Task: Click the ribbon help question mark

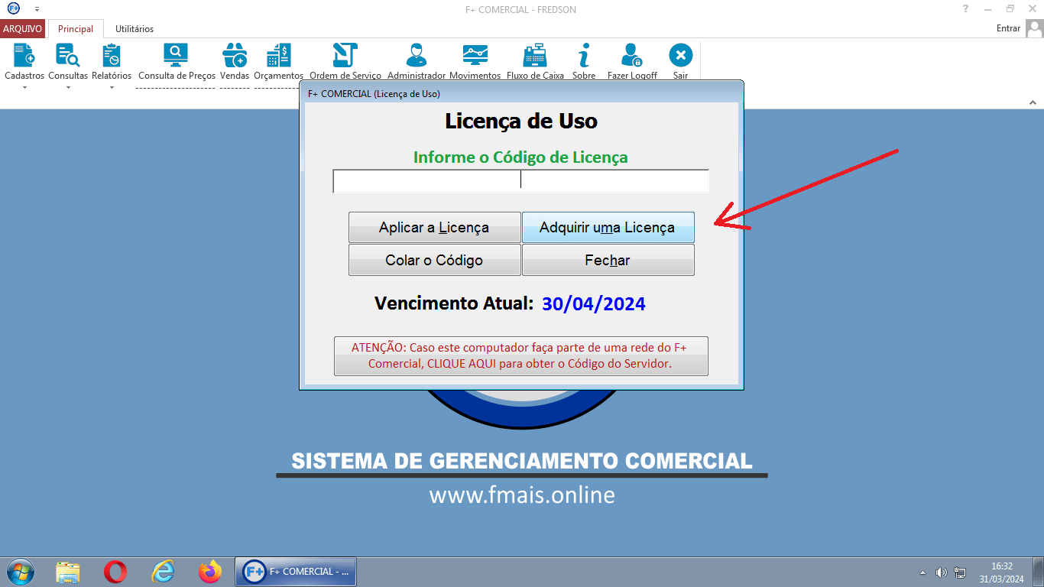Action: pyautogui.click(x=966, y=9)
